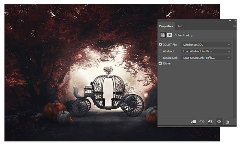Open the LateSunset.3DL dropdown
Image resolution: width=242 pixels, height=146 pixels.
pos(206,45)
